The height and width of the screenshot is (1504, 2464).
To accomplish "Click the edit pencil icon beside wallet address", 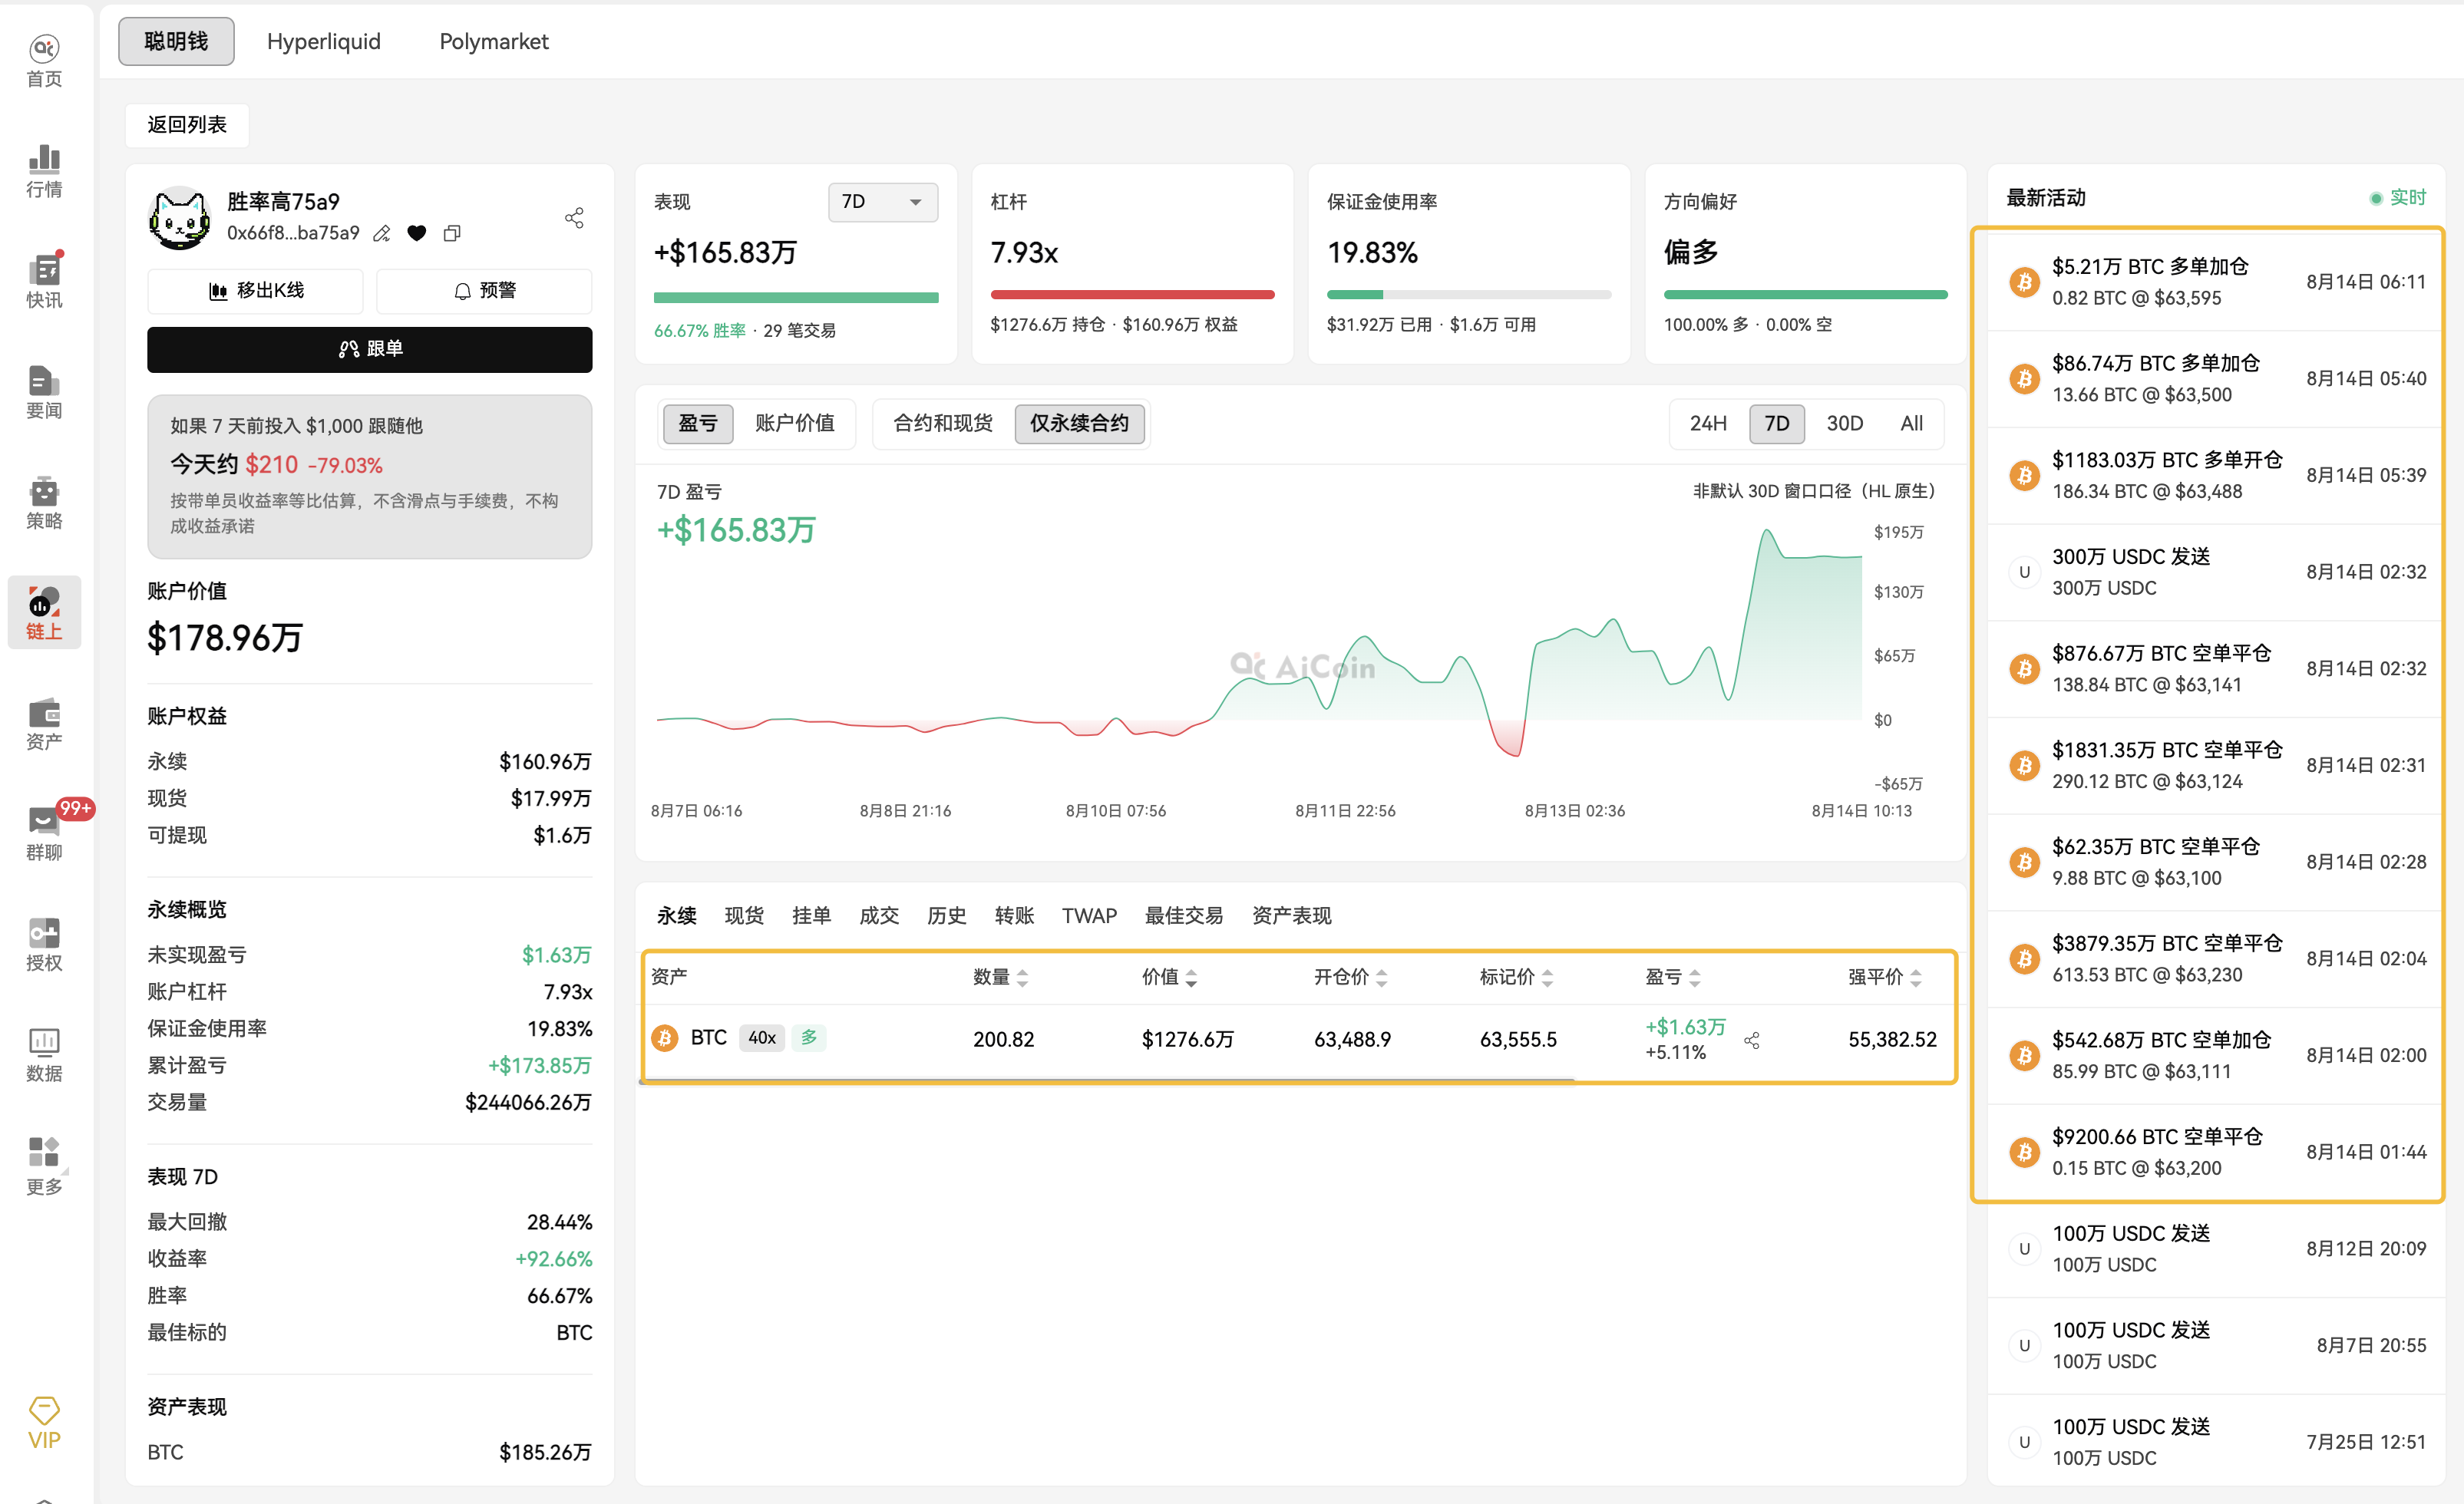I will coord(382,234).
